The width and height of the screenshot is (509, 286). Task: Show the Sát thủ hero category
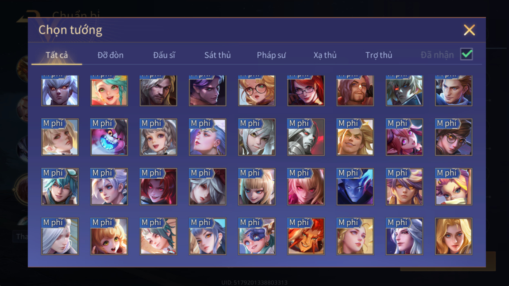[217, 55]
